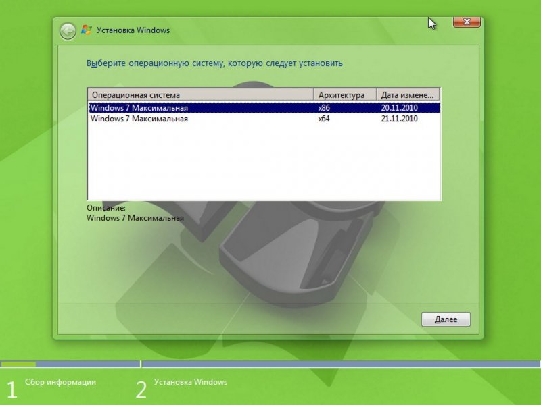Click the Установка Windows progress bar

click(342, 364)
